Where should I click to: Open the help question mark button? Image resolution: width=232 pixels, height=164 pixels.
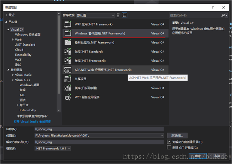(213, 7)
